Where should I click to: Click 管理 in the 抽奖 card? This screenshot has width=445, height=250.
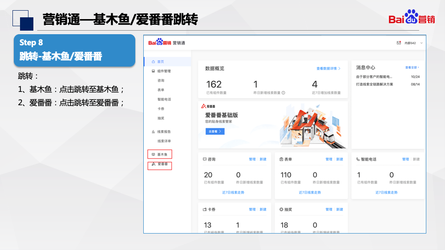tap(329, 209)
